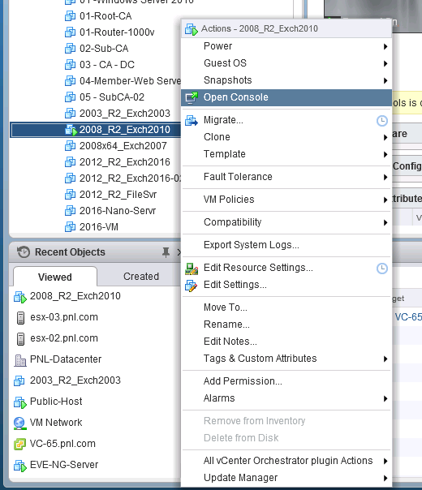Click the Actions - 2008_R2_Exch2010 menu header
This screenshot has height=490, width=422.
pos(286,29)
